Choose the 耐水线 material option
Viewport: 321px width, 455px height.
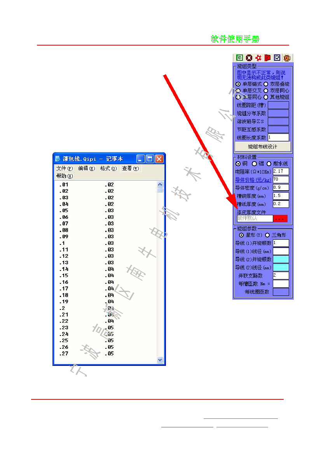tap(269, 163)
